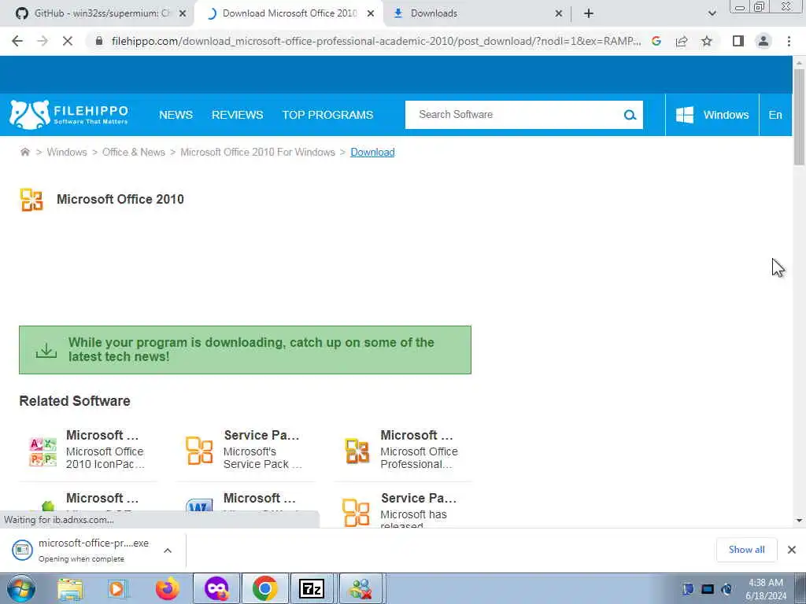Close the Downloads tab
806x604 pixels.
point(559,13)
